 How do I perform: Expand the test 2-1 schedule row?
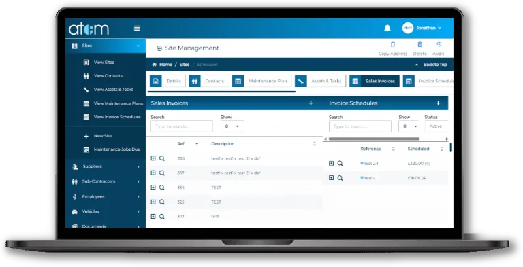pos(331,163)
